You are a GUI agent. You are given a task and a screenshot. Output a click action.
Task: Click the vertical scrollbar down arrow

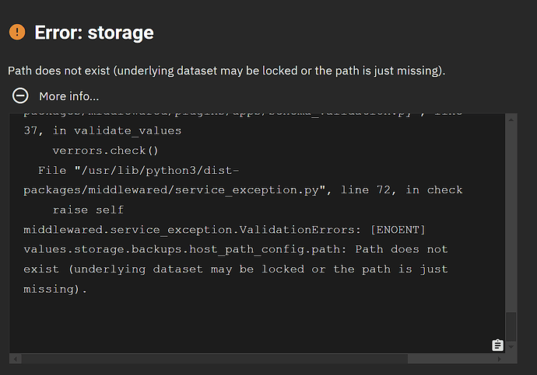pos(511,347)
